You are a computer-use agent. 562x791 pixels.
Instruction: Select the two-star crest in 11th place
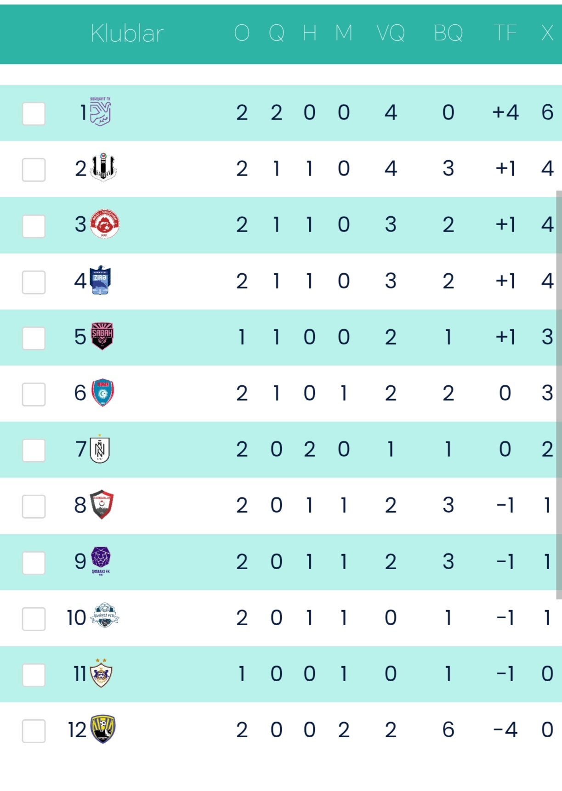point(101,673)
